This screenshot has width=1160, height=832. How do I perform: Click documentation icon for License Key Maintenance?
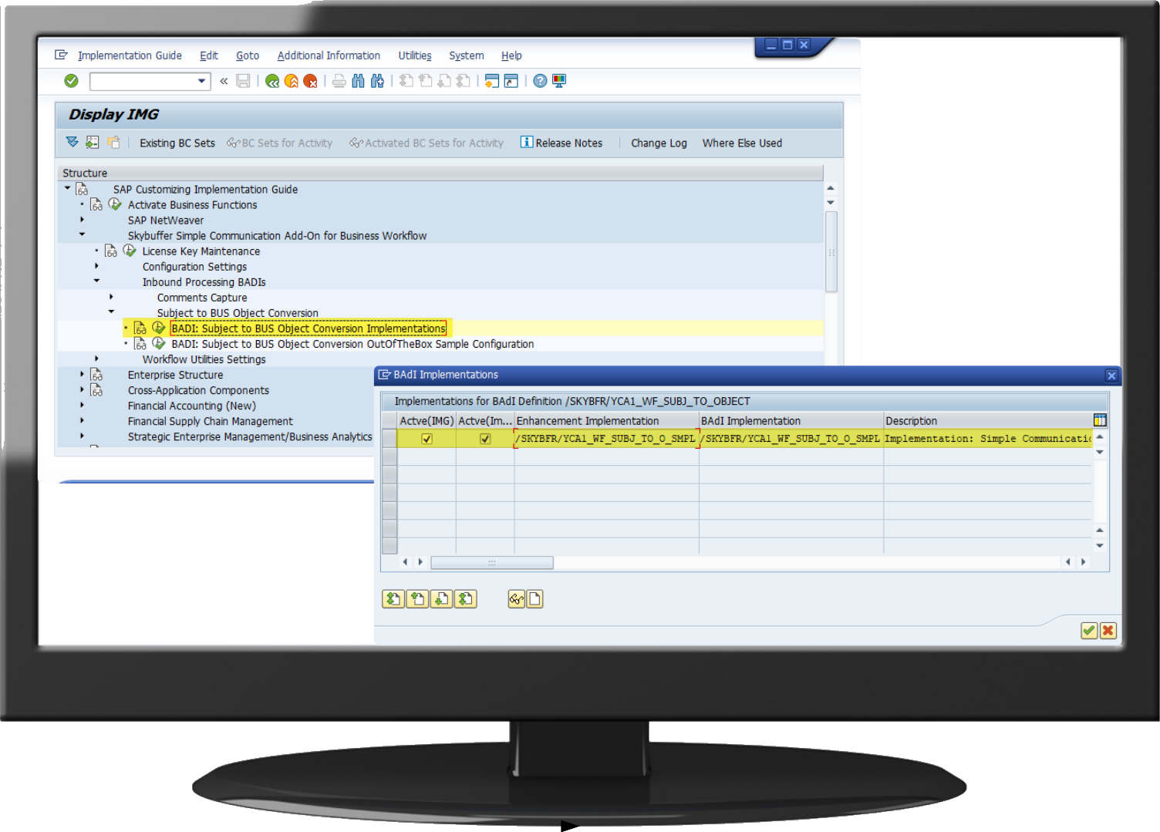point(111,251)
